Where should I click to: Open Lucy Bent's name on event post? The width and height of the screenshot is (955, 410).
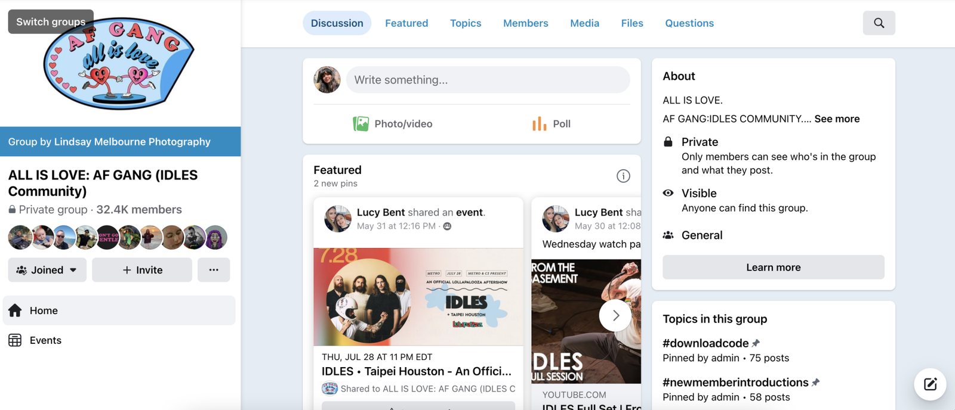tap(381, 212)
